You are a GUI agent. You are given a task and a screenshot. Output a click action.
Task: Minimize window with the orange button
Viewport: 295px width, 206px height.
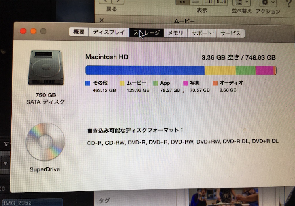point(33,31)
